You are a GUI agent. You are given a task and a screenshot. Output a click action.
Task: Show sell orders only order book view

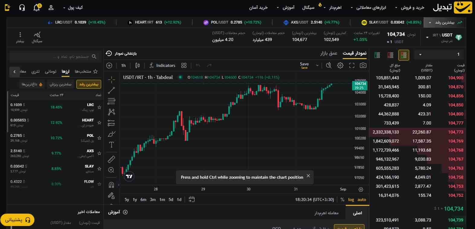coord(390,55)
